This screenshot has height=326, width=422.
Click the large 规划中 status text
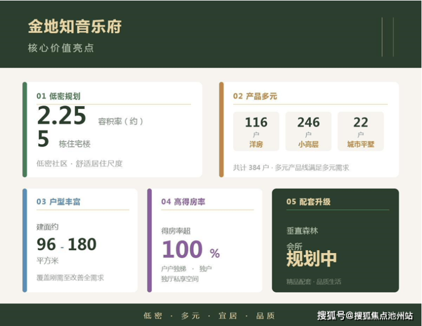point(311,259)
